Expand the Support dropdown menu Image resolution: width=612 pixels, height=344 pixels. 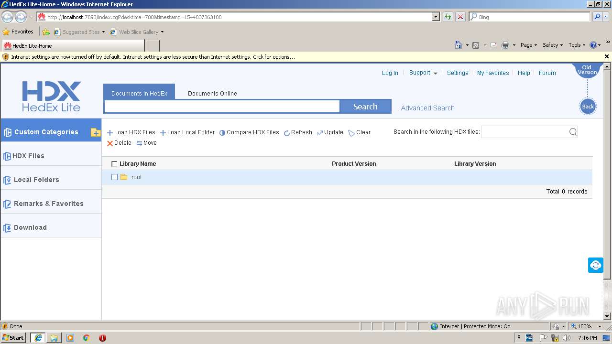coord(423,73)
